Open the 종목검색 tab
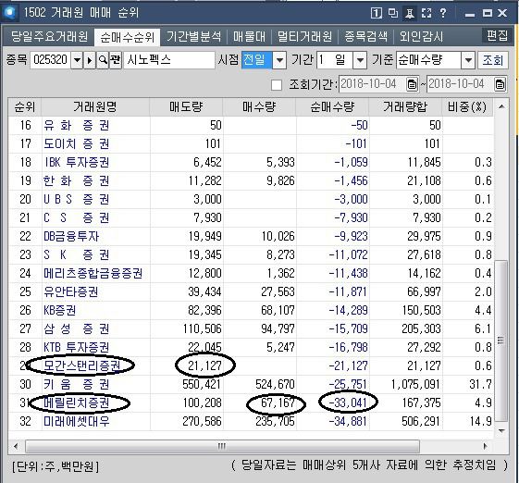519x483 pixels. click(x=365, y=36)
